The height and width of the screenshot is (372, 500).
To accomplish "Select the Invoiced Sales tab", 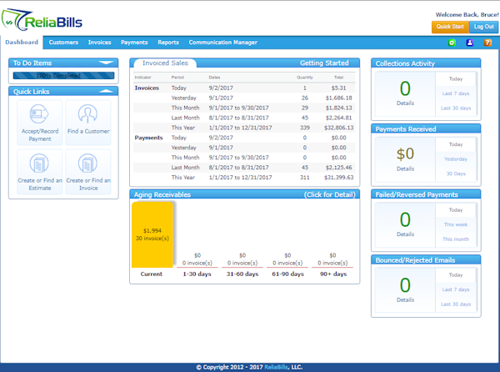I will coord(165,63).
